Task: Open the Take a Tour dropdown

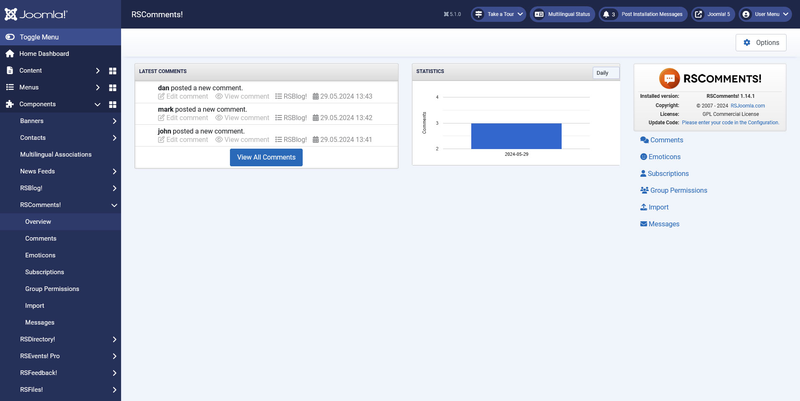Action: pos(499,14)
